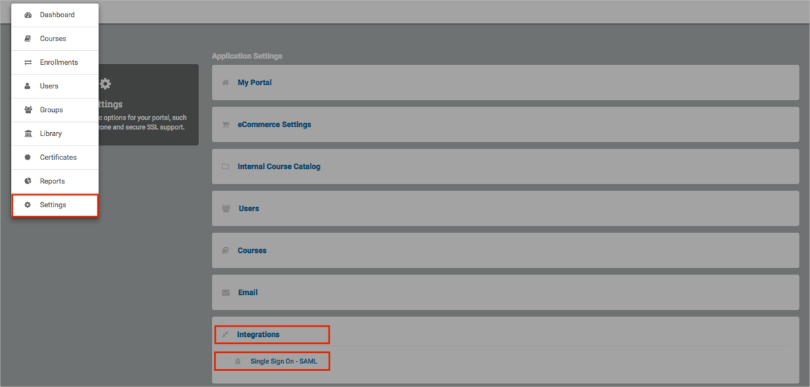Click the Settings gear icon in menu
The width and height of the screenshot is (810, 387).
(27, 205)
